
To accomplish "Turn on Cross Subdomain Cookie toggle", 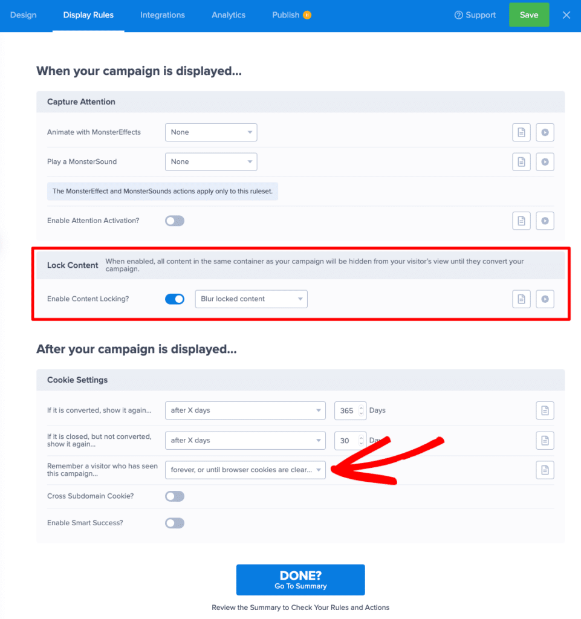I will (x=175, y=496).
